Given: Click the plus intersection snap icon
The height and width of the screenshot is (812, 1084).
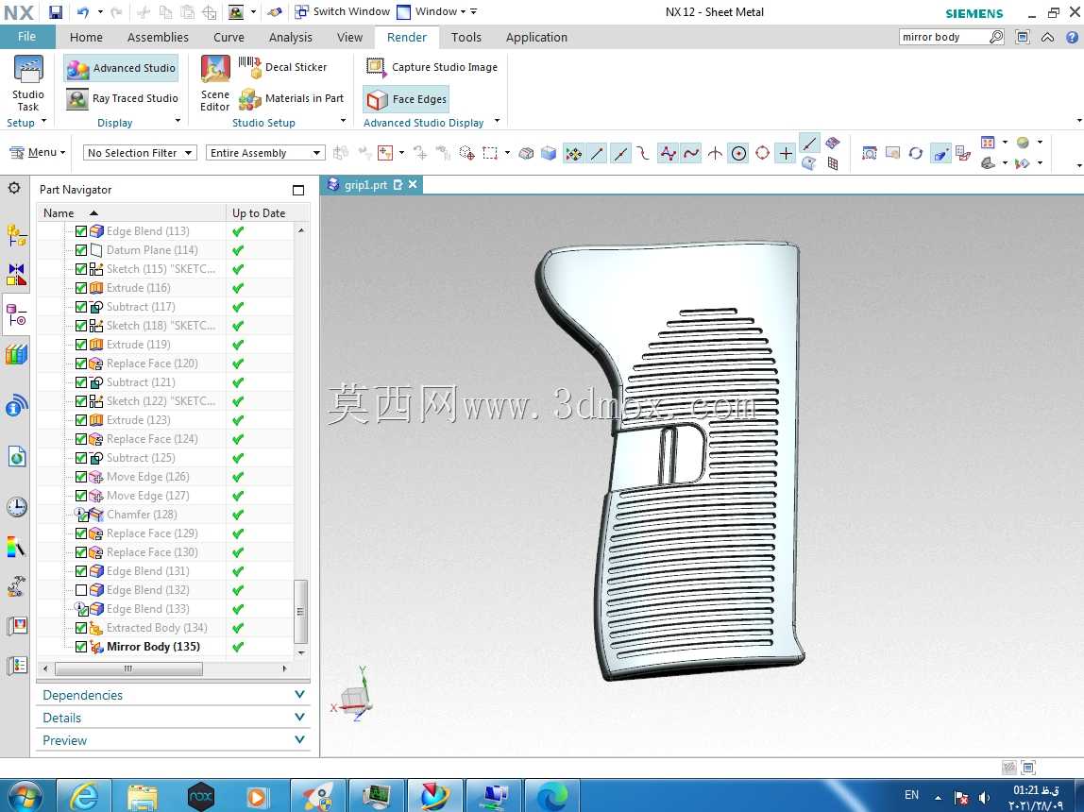Looking at the screenshot, I should tap(786, 153).
